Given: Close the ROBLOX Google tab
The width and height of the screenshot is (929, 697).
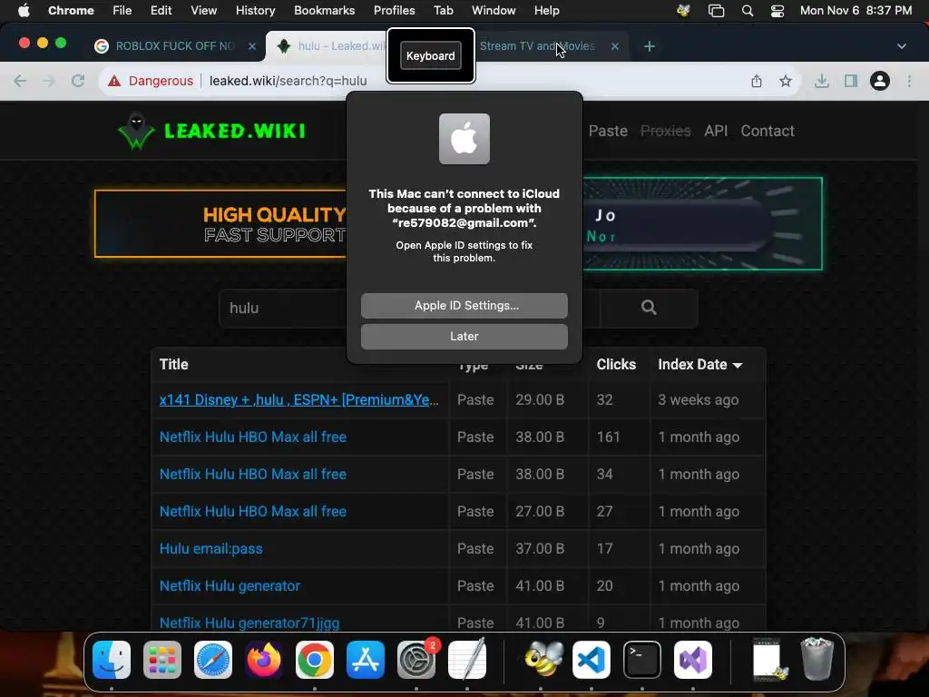Looking at the screenshot, I should [x=252, y=46].
